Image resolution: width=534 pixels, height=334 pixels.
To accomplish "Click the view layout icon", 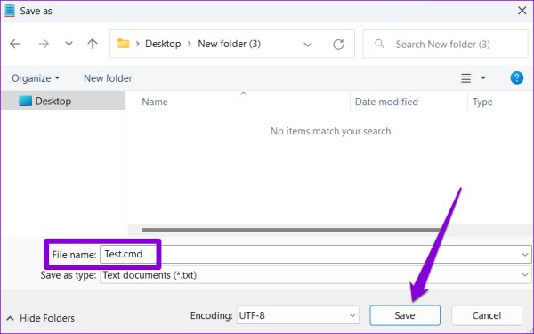I will coord(465,78).
